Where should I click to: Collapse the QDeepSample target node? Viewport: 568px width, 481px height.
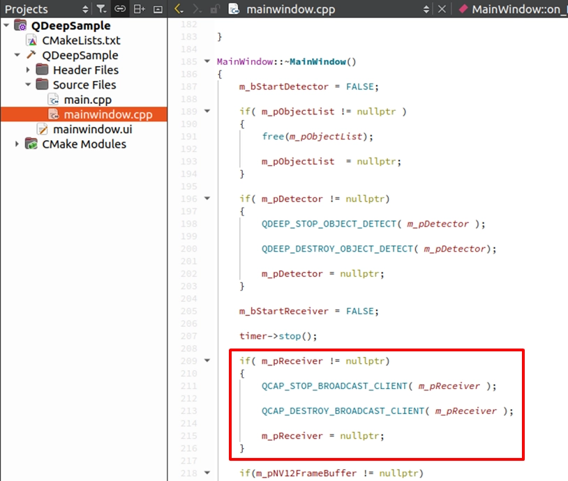point(17,55)
